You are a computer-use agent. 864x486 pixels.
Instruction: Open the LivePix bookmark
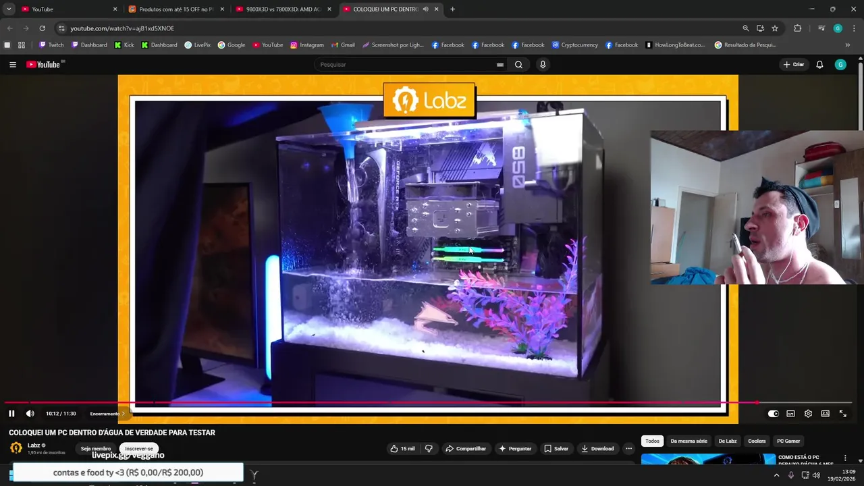[198, 45]
